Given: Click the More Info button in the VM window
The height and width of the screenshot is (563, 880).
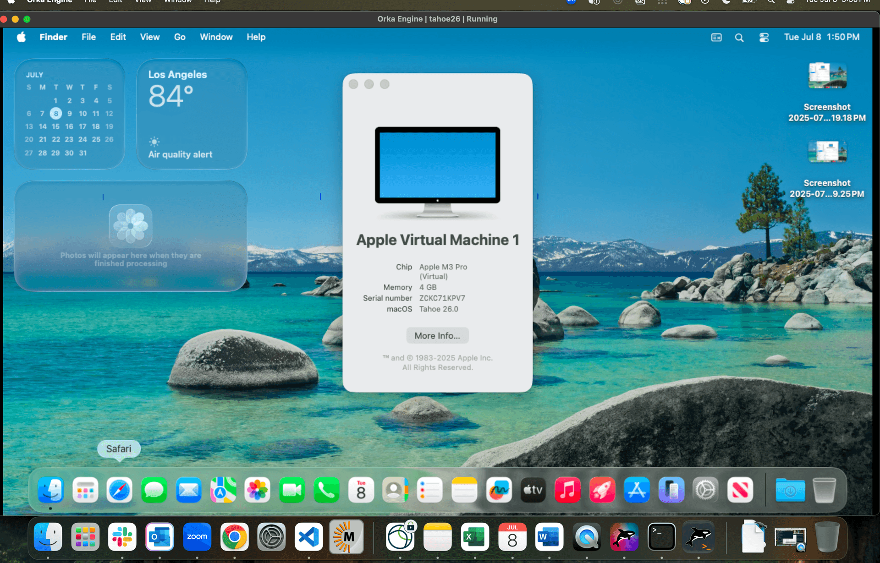Looking at the screenshot, I should [437, 335].
